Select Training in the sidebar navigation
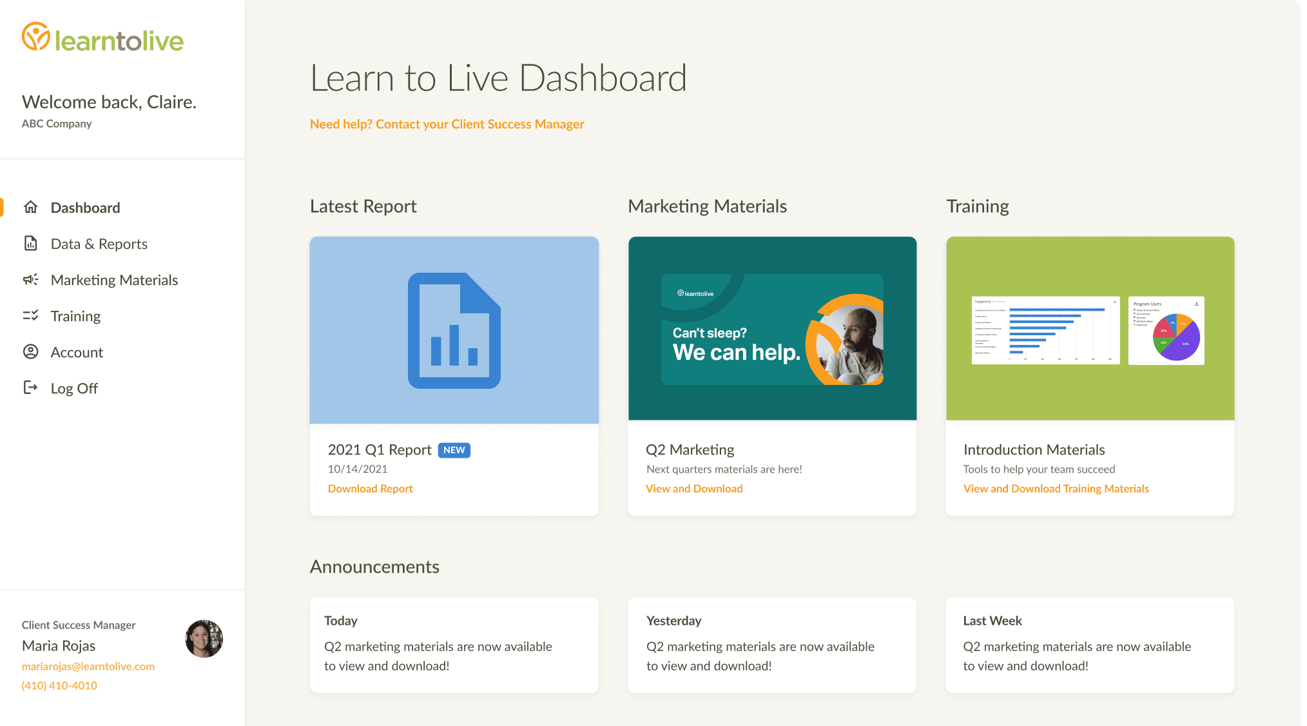Image resolution: width=1307 pixels, height=726 pixels. tap(75, 316)
